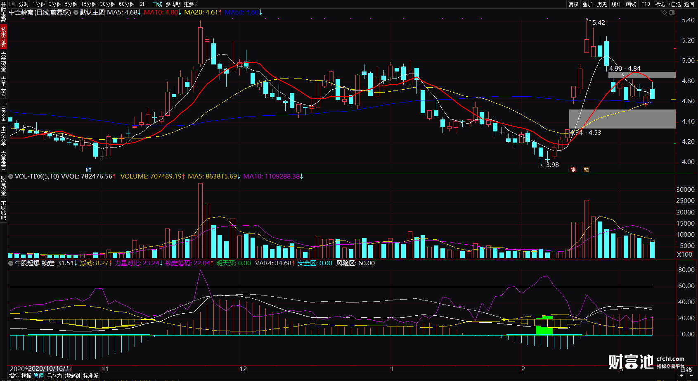Click the red 涨 marker icon

pos(573,170)
